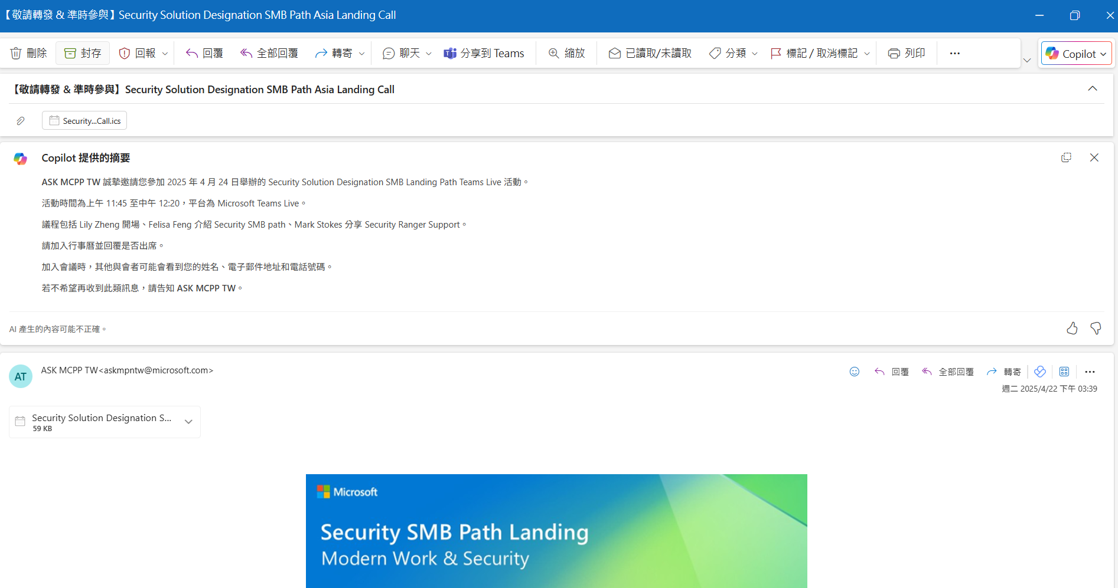Share this email to Teams
Image resolution: width=1118 pixels, height=588 pixels.
pyautogui.click(x=483, y=53)
